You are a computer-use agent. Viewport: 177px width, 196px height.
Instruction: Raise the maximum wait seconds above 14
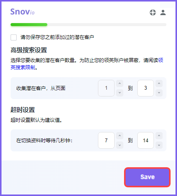[159, 136]
